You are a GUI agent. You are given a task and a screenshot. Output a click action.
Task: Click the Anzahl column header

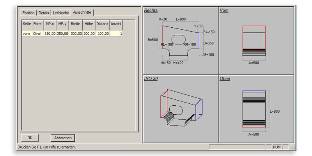point(116,24)
